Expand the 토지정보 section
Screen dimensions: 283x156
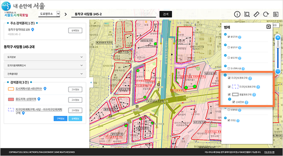(45, 57)
